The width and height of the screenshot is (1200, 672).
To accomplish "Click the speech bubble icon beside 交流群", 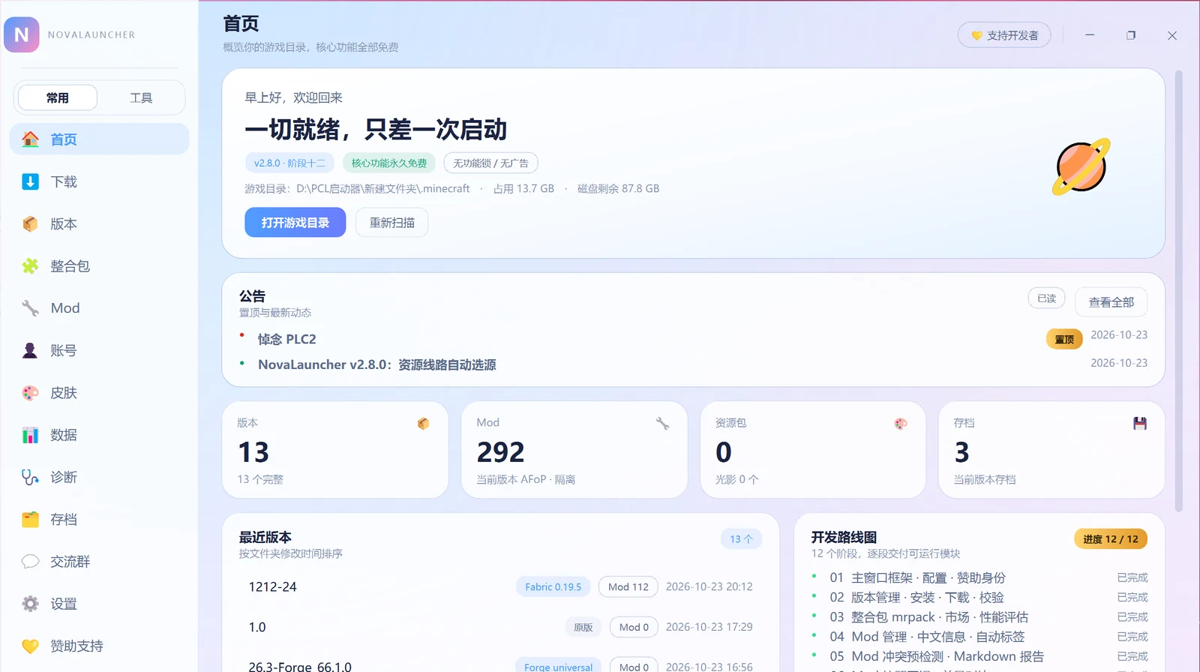I will pos(30,561).
